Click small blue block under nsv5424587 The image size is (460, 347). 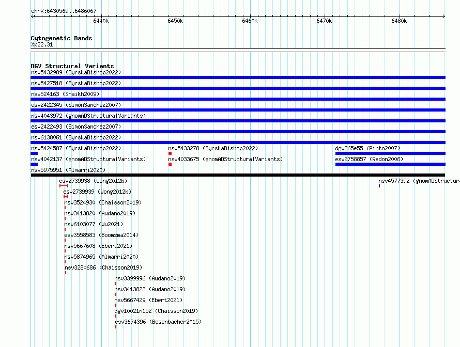click(34, 153)
